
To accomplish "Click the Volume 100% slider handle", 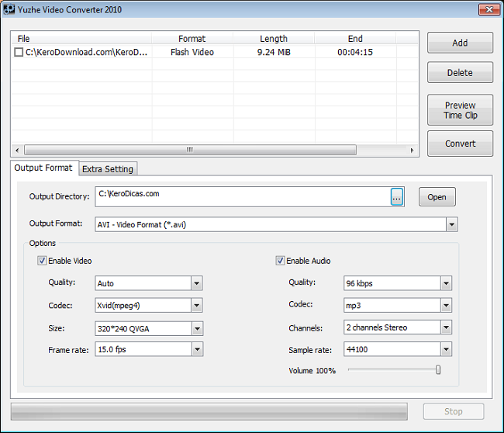I will coord(438,370).
